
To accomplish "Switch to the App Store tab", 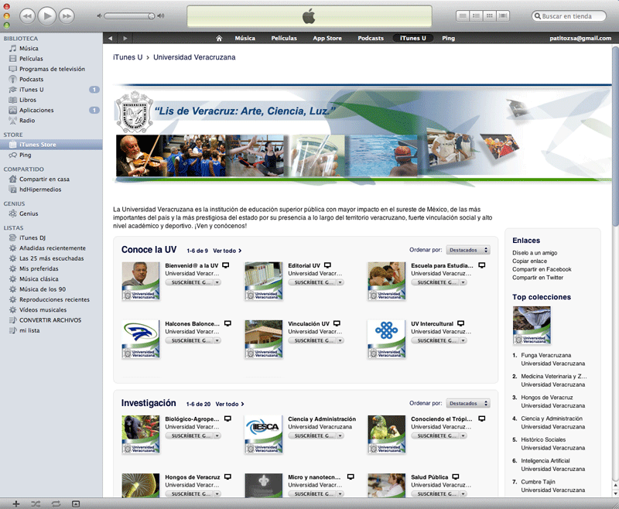I will click(x=327, y=38).
